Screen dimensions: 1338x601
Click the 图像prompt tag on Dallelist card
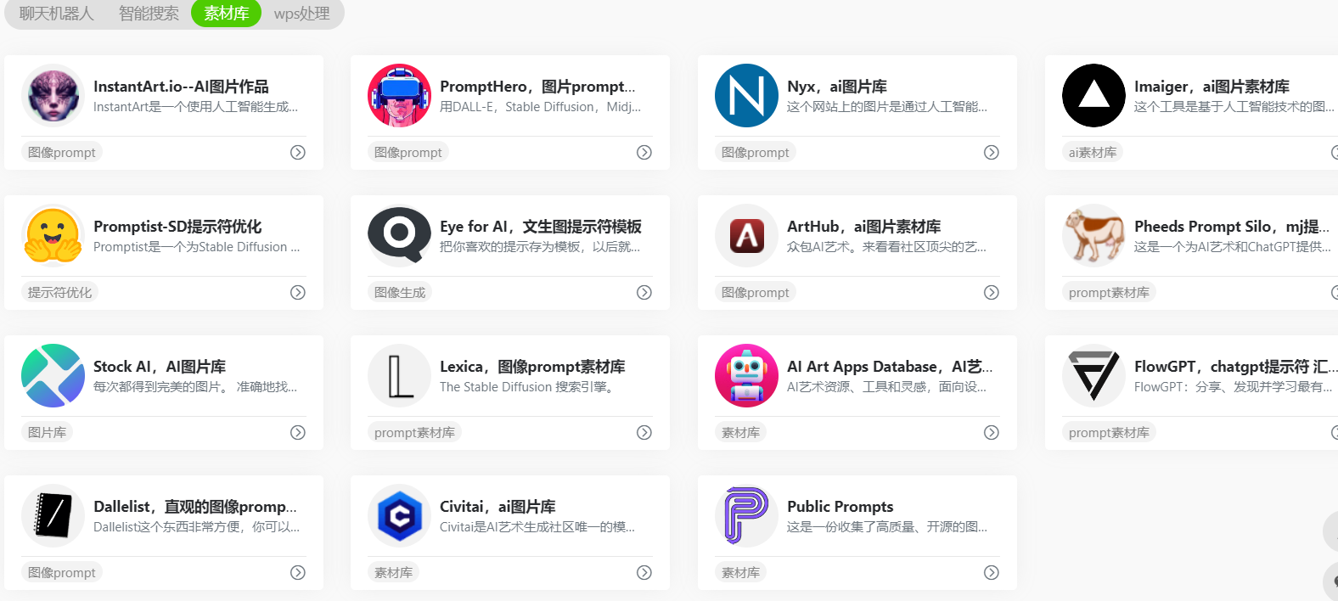click(x=62, y=572)
